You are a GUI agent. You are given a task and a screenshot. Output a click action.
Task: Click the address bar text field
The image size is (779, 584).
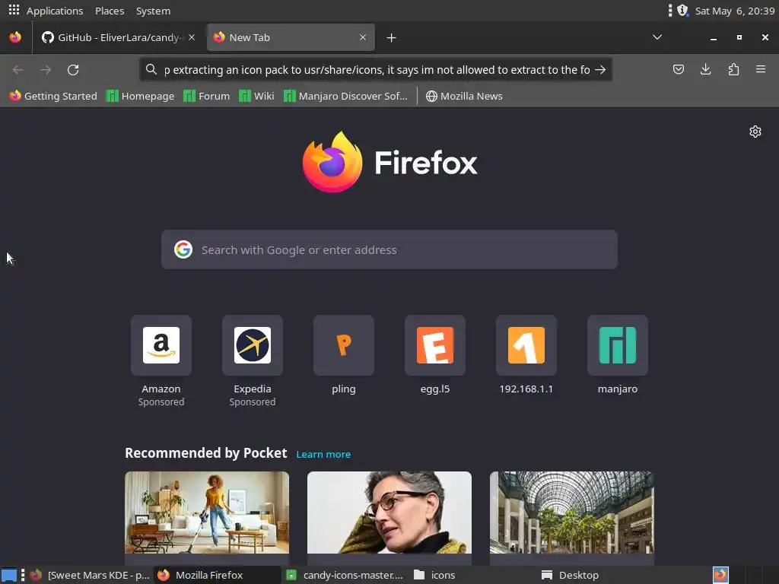377,69
